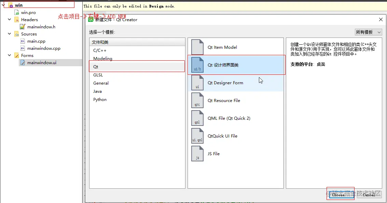Collapse the Headers folder
Screen dimensions: 387x203
9,19
